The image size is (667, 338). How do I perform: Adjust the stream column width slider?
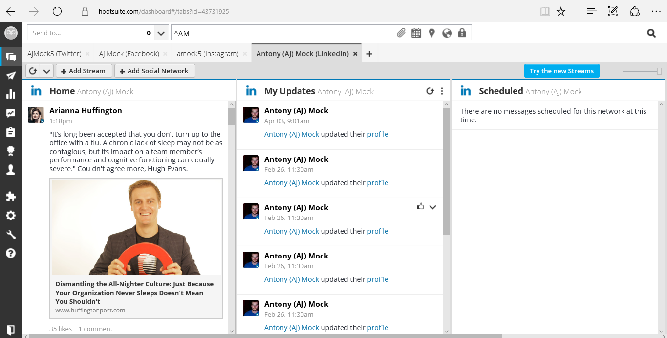point(659,71)
